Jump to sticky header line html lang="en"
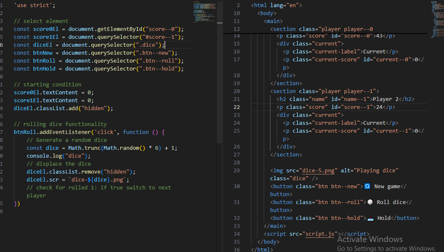Viewport: 444px width, 252px height. point(276,5)
